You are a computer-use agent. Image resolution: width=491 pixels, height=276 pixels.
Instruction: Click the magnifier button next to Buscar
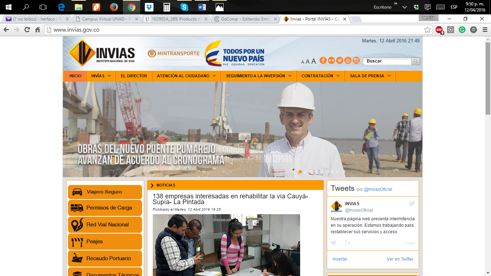pos(416,61)
